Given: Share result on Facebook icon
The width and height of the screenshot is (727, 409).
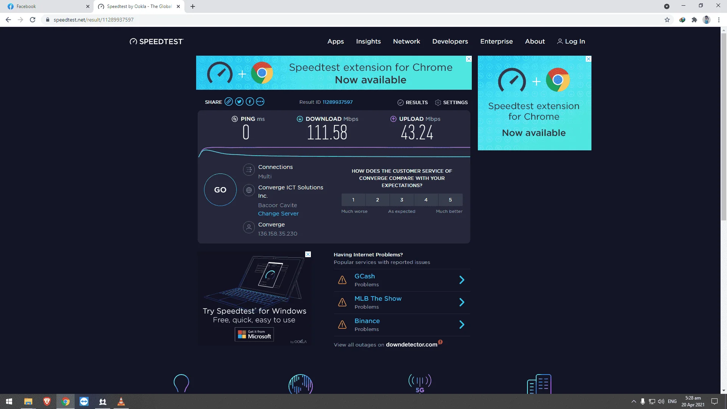Looking at the screenshot, I should (x=250, y=101).
